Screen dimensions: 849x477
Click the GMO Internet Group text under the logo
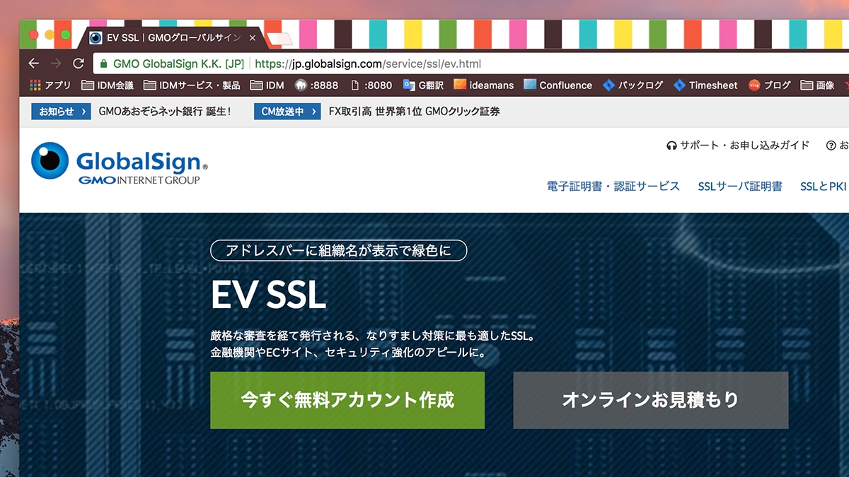click(139, 180)
